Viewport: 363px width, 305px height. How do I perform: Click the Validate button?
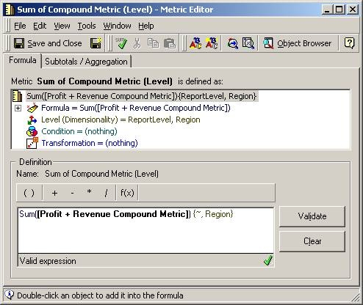[x=312, y=216]
